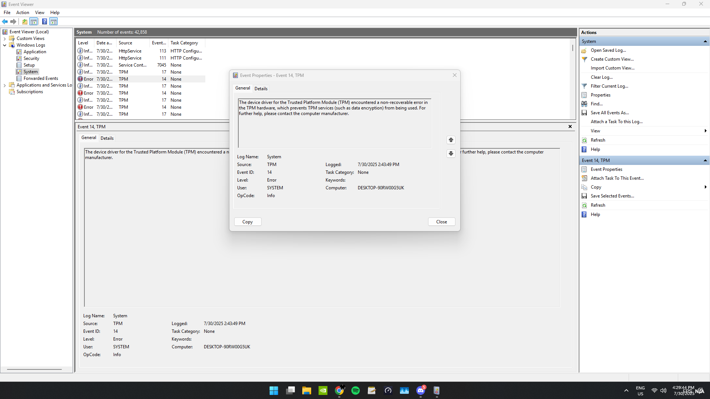
Task: Sort the event list by Source column
Action: coord(133,43)
